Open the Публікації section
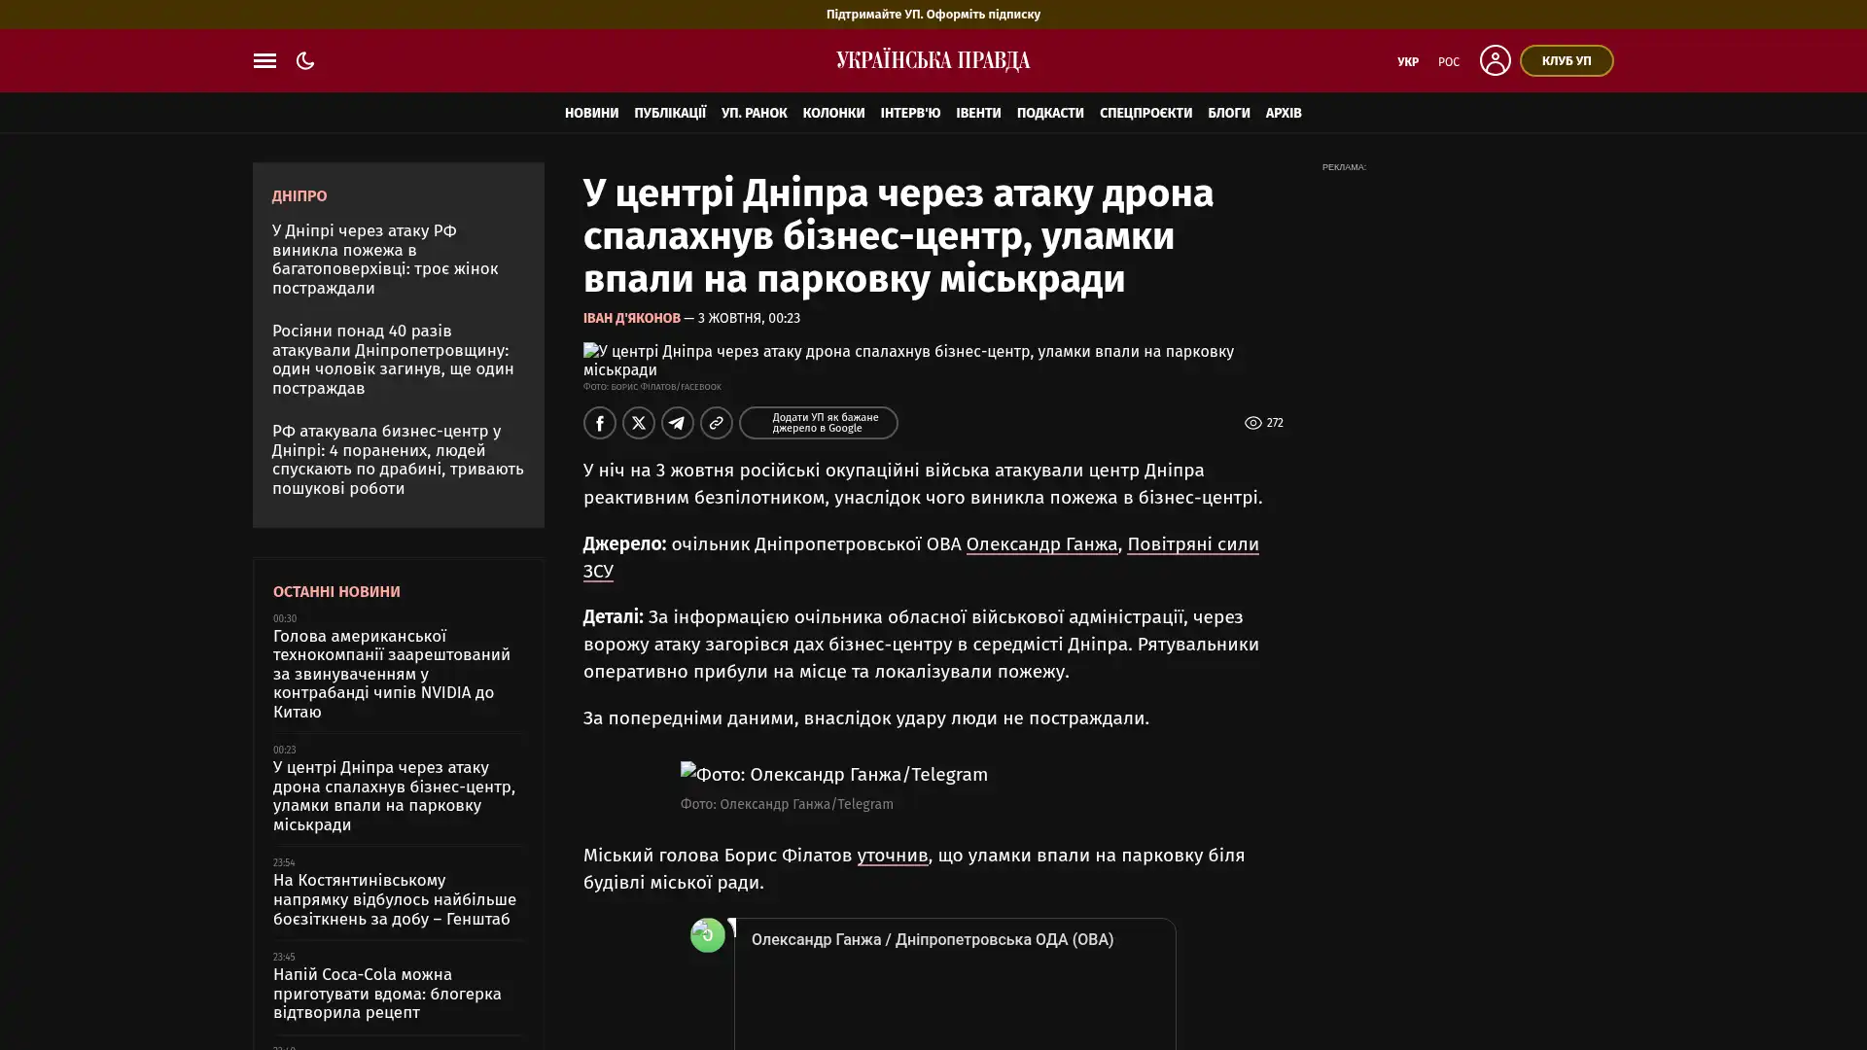The image size is (1867, 1050). click(x=670, y=113)
